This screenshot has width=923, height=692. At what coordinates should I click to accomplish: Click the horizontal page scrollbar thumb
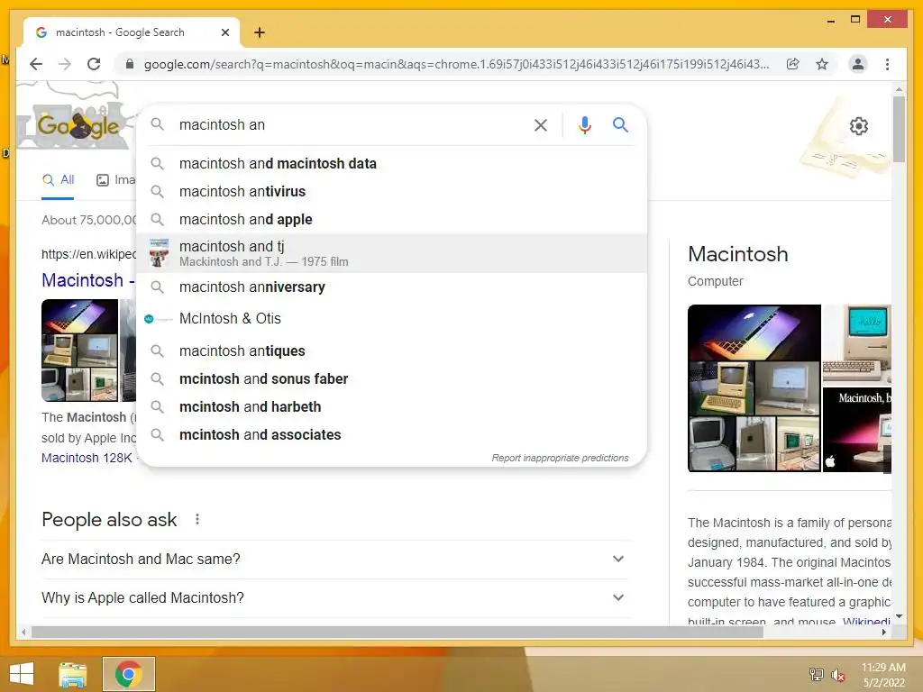point(397,633)
